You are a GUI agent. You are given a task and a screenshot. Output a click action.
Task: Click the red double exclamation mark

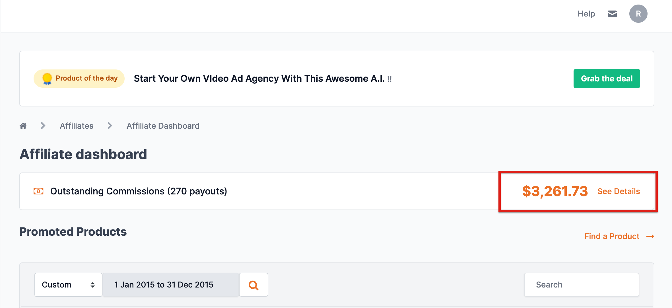coord(389,79)
